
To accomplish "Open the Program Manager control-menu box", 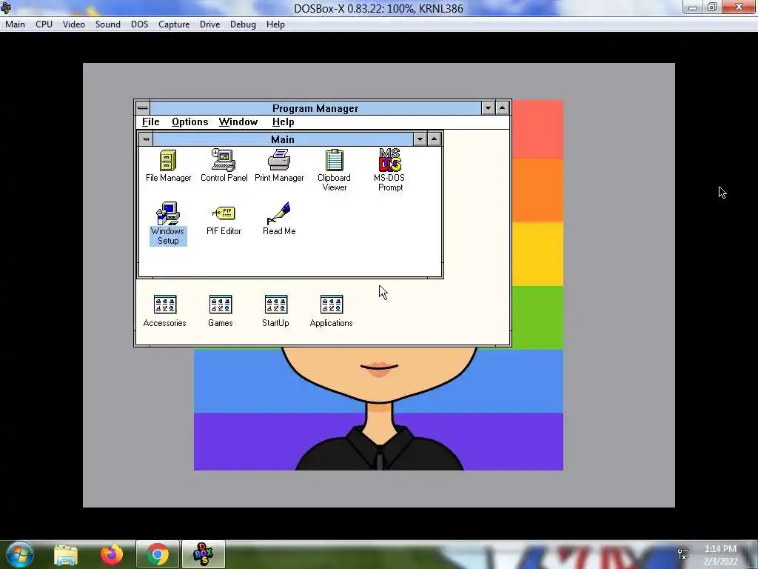I will 143,108.
